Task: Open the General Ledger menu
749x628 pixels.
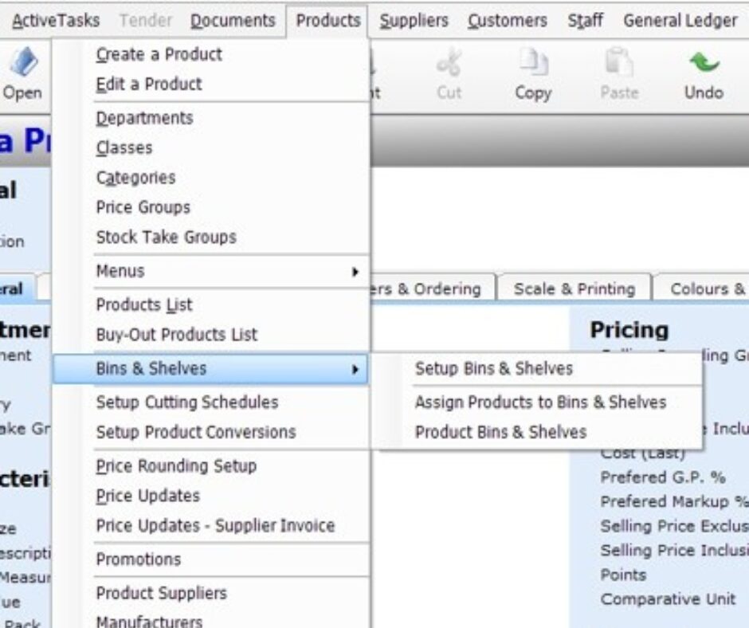Action: click(x=678, y=21)
